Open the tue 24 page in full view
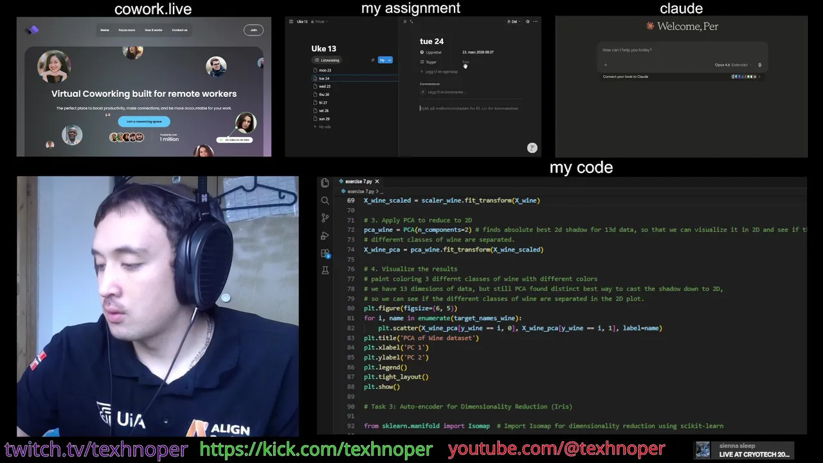Image resolution: width=823 pixels, height=463 pixels. [411, 21]
